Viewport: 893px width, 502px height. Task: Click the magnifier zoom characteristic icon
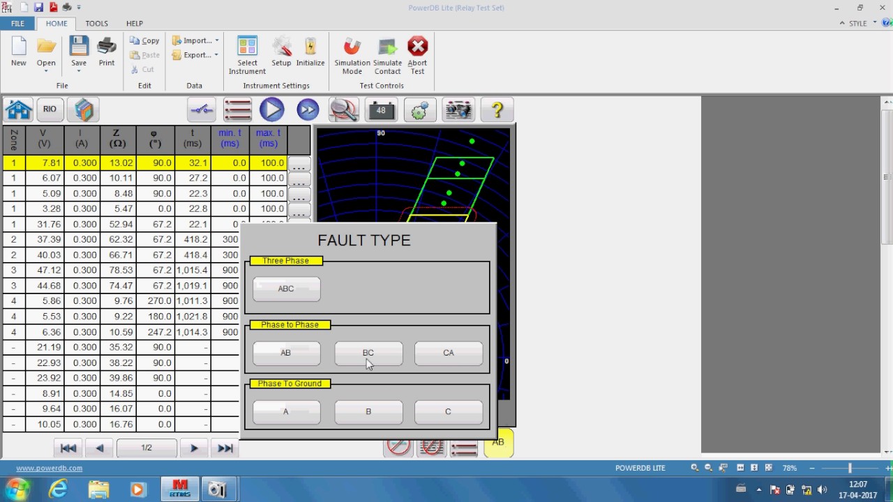pyautogui.click(x=343, y=109)
